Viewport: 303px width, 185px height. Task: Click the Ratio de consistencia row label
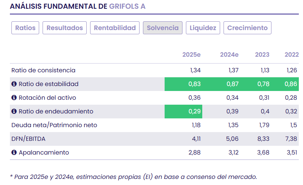[43, 70]
